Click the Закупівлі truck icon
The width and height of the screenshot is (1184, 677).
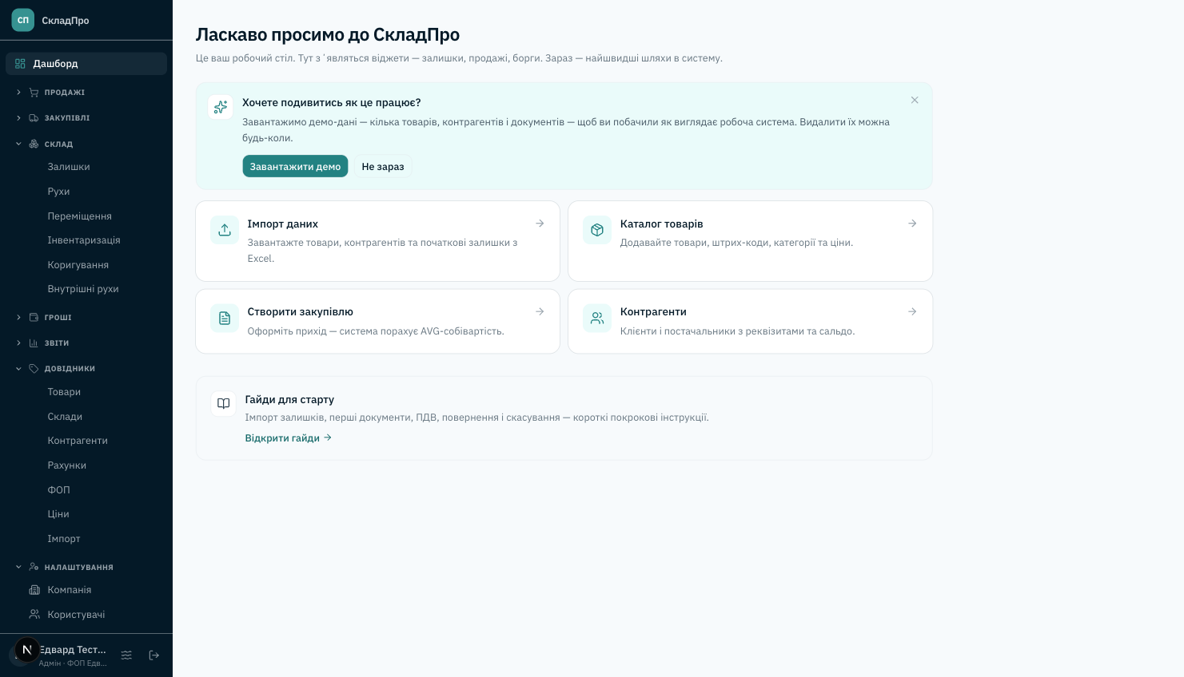(x=34, y=118)
